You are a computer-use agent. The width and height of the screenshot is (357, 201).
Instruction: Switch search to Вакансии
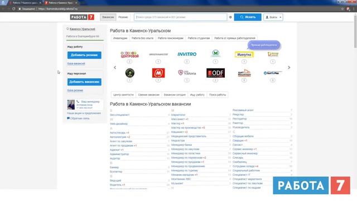(x=108, y=17)
